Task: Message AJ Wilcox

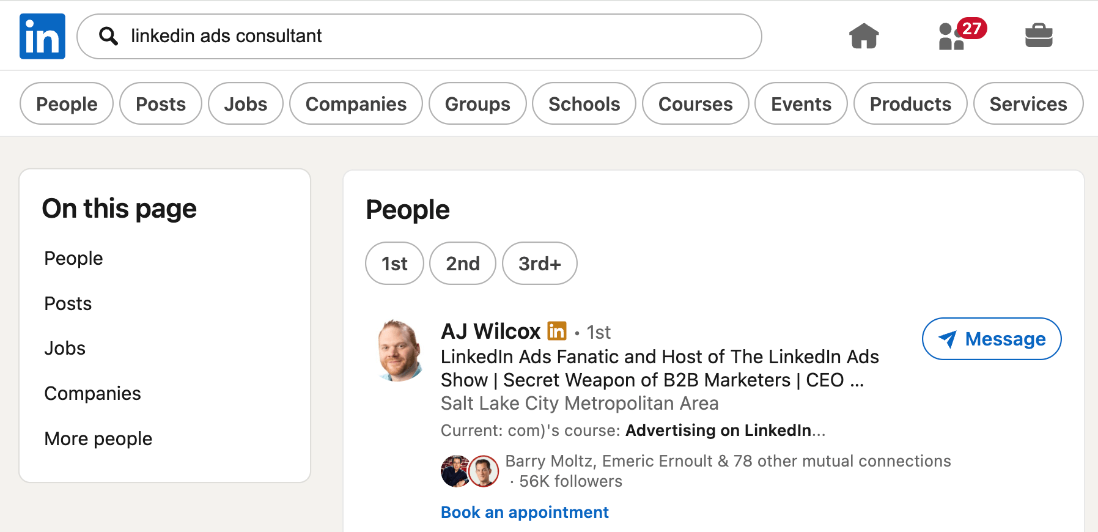Action: [x=992, y=339]
